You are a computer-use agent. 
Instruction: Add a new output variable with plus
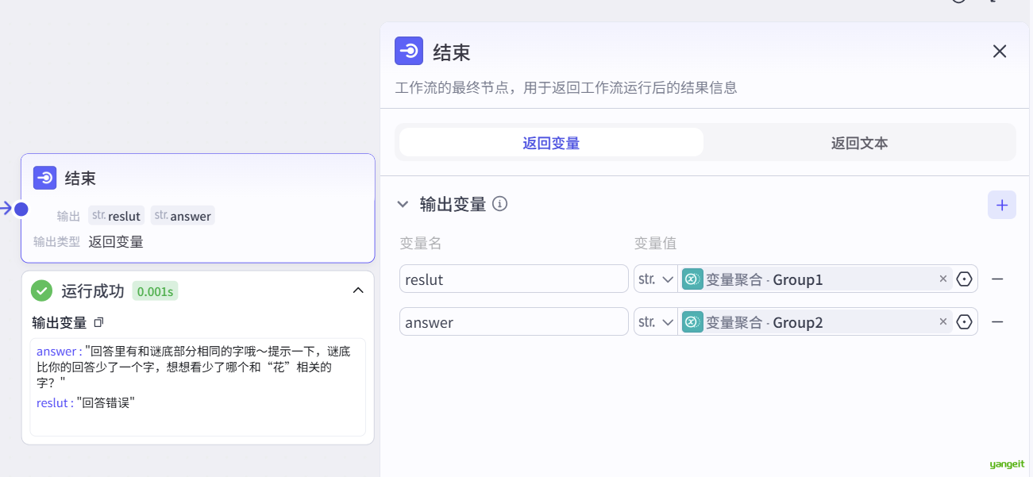click(1001, 205)
